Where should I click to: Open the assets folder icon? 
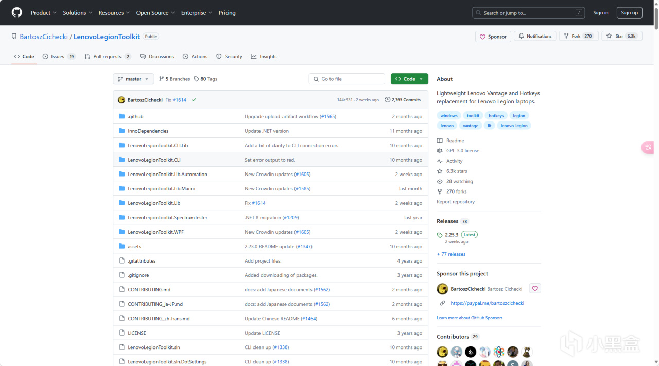click(x=122, y=246)
